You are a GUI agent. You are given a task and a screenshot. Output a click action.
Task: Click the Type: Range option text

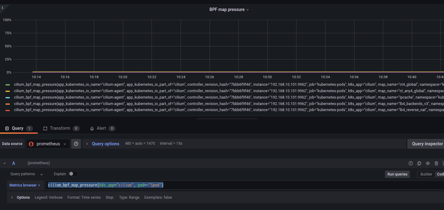[x=129, y=197]
